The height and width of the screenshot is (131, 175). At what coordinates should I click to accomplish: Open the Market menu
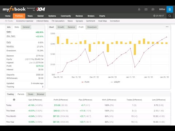[x=40, y=16]
